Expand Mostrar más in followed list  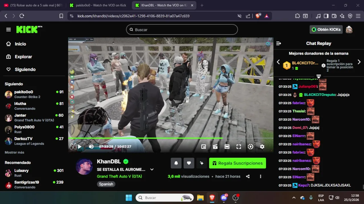(x=15, y=152)
